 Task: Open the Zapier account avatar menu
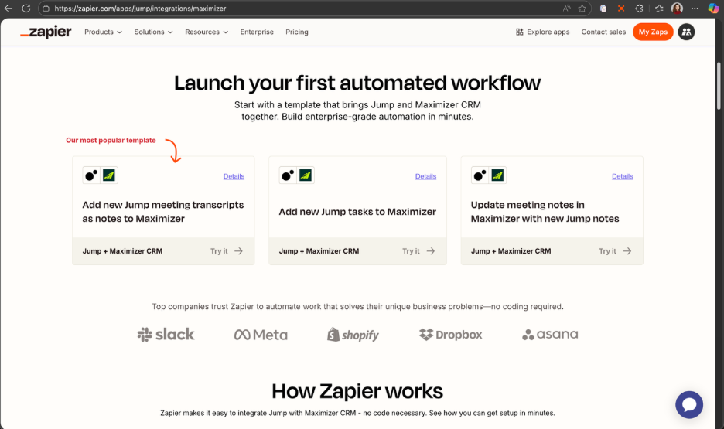tap(686, 32)
